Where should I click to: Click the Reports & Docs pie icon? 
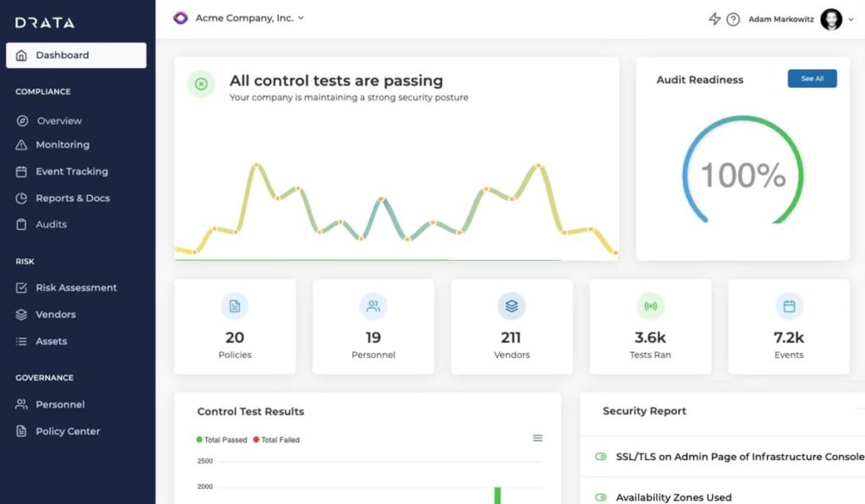coord(21,198)
